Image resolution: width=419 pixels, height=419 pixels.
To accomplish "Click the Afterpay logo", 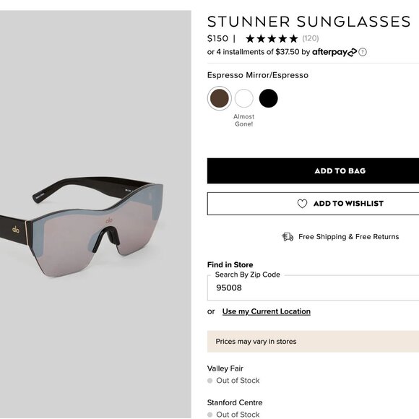I will pyautogui.click(x=334, y=52).
